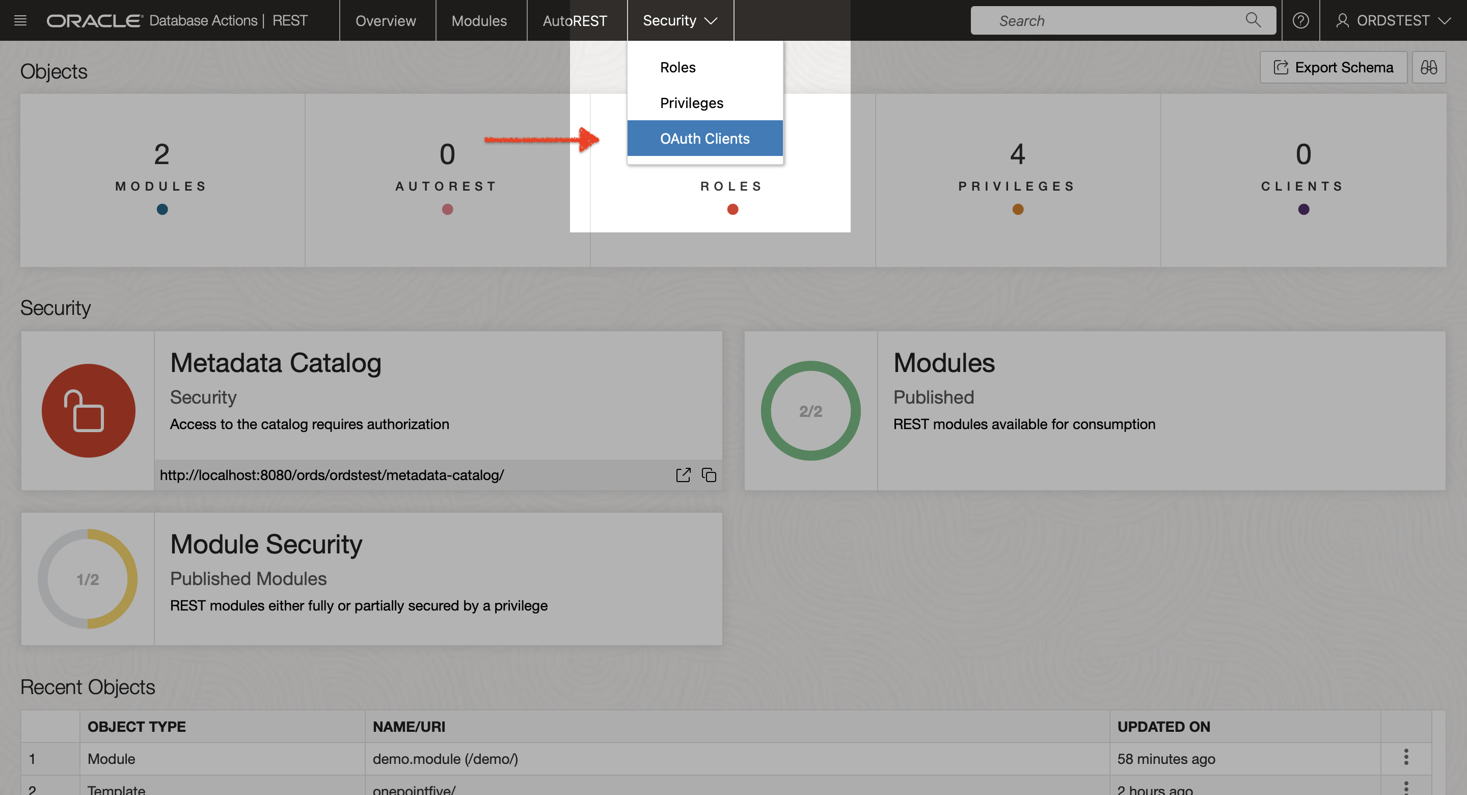Open the ORDSTEST user dropdown
Screen dimensions: 1467x795
(x=1393, y=20)
